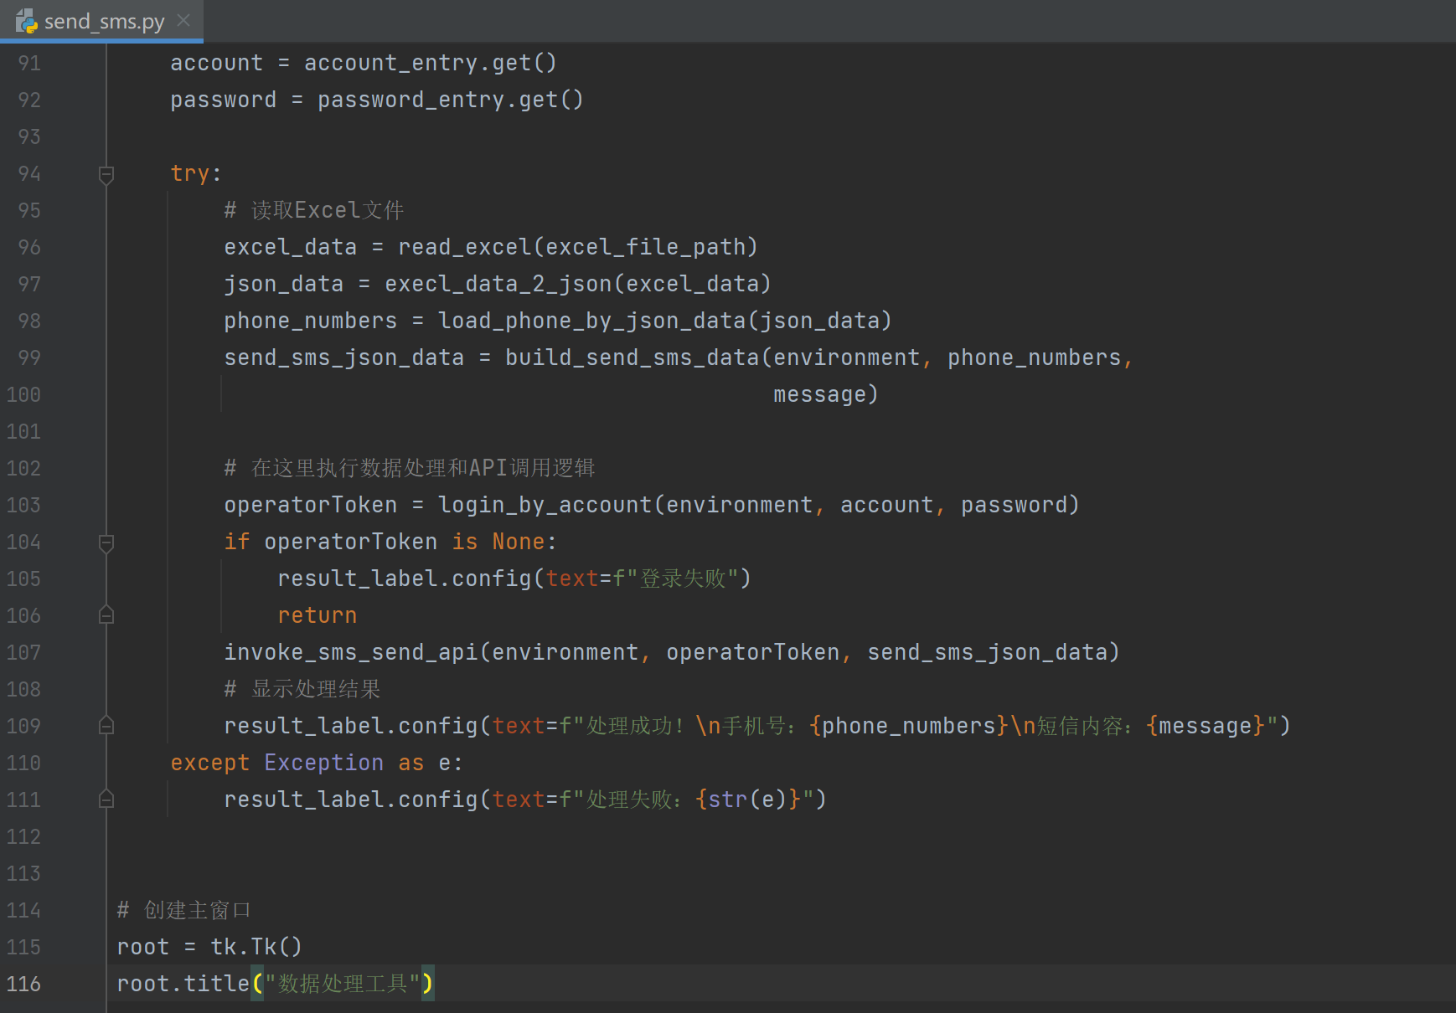Click the '登录失败' string literal

click(x=683, y=578)
